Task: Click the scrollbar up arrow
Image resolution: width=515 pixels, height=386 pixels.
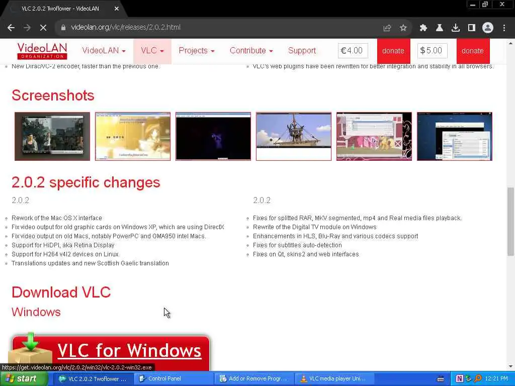Action: [x=510, y=43]
